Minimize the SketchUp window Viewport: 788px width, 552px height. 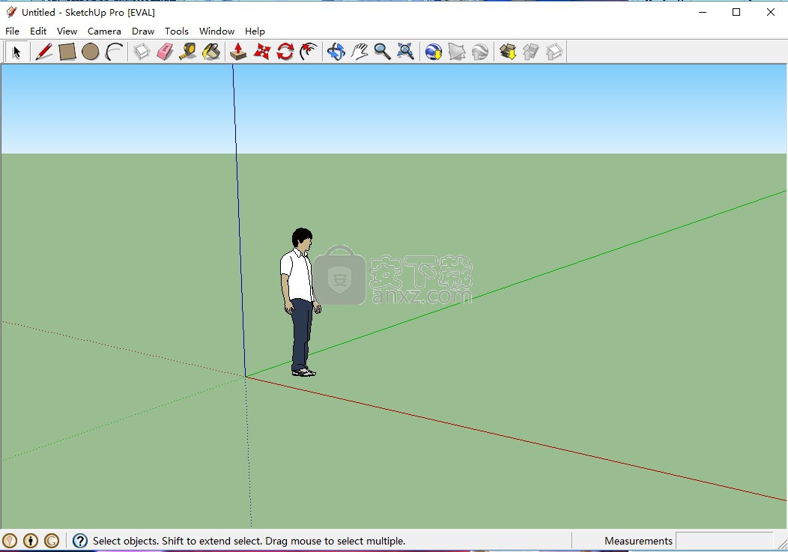tap(703, 12)
